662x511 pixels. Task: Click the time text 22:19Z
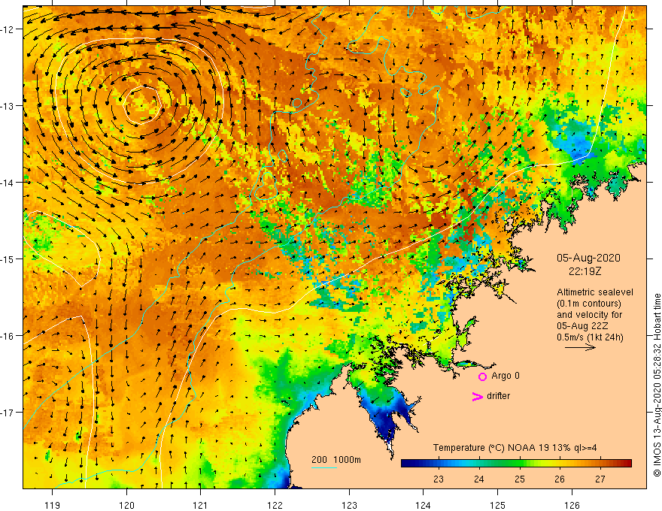click(585, 271)
